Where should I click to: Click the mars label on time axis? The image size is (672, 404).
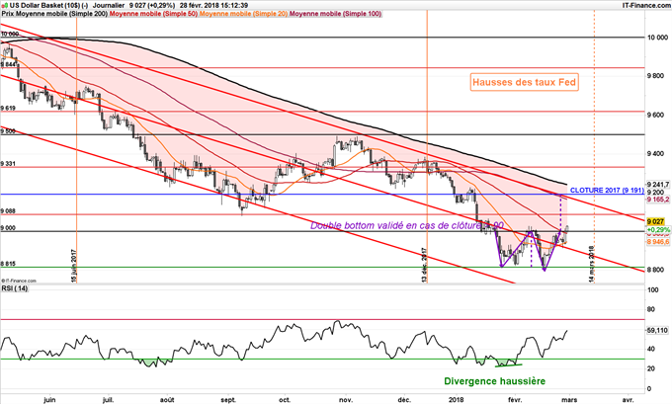pos(569,400)
